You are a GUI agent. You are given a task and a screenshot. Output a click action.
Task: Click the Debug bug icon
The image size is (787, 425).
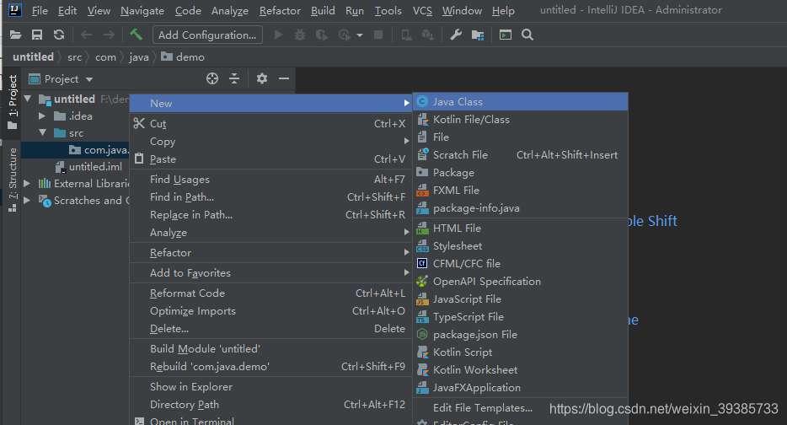(300, 35)
